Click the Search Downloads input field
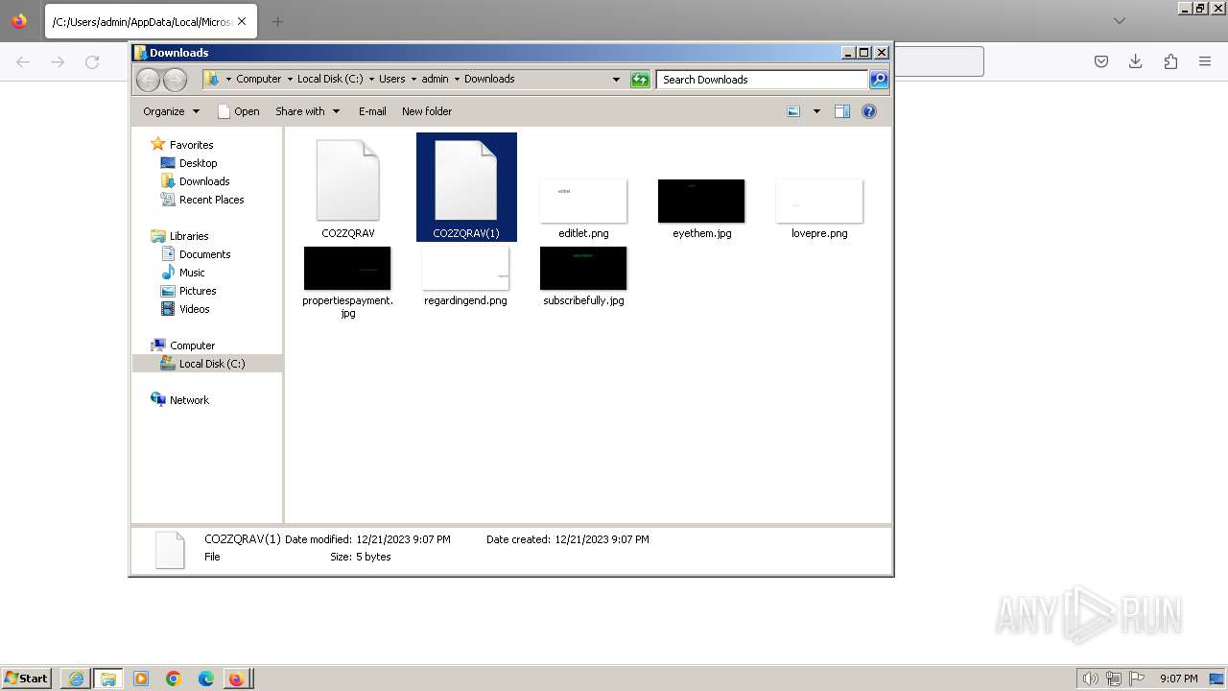The image size is (1228, 691). (x=763, y=80)
